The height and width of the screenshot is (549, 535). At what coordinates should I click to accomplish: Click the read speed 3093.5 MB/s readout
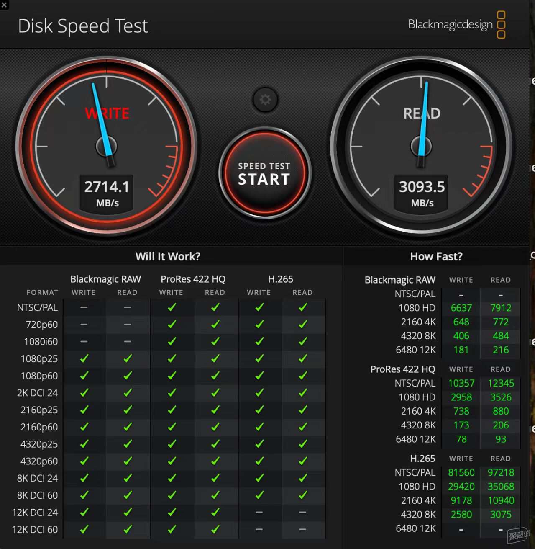tap(422, 193)
